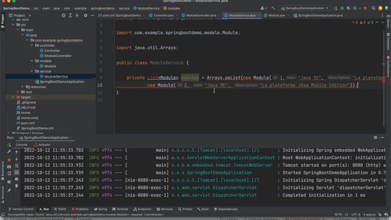Collapse the src folder
391x220 pixels.
click(13, 24)
